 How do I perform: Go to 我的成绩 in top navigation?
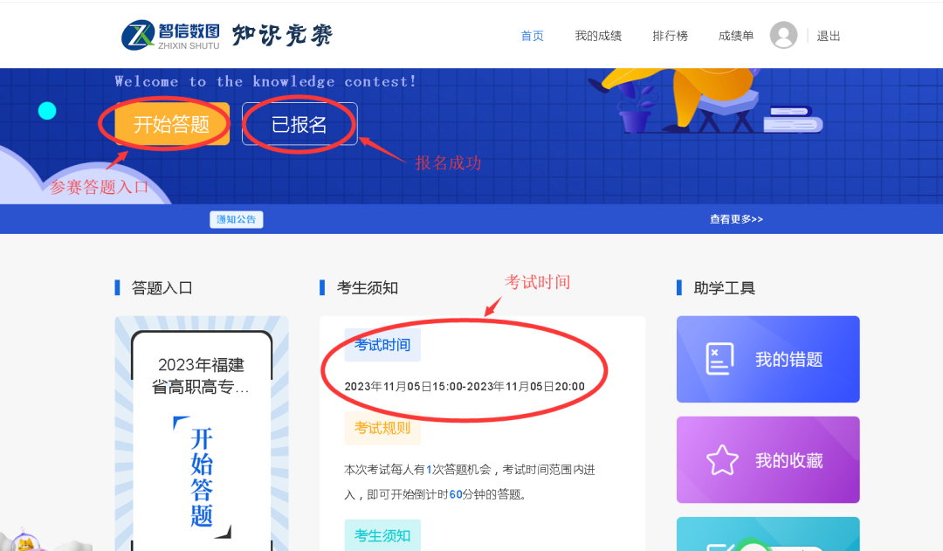coord(598,36)
